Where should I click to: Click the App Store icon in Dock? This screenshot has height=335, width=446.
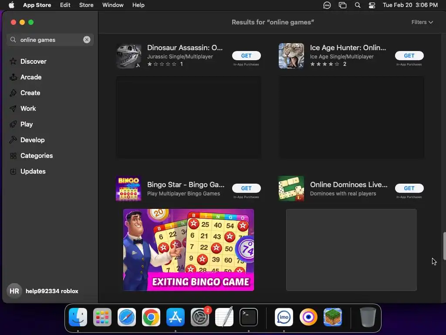coord(176,317)
